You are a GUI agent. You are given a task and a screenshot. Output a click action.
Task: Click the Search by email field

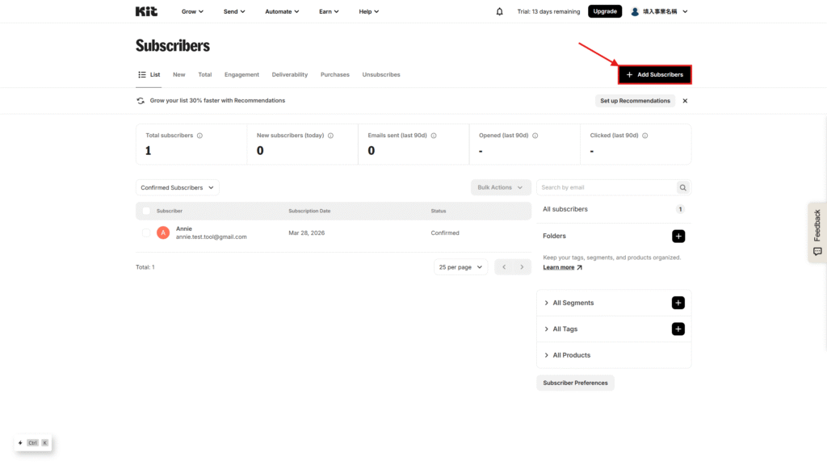tap(606, 187)
